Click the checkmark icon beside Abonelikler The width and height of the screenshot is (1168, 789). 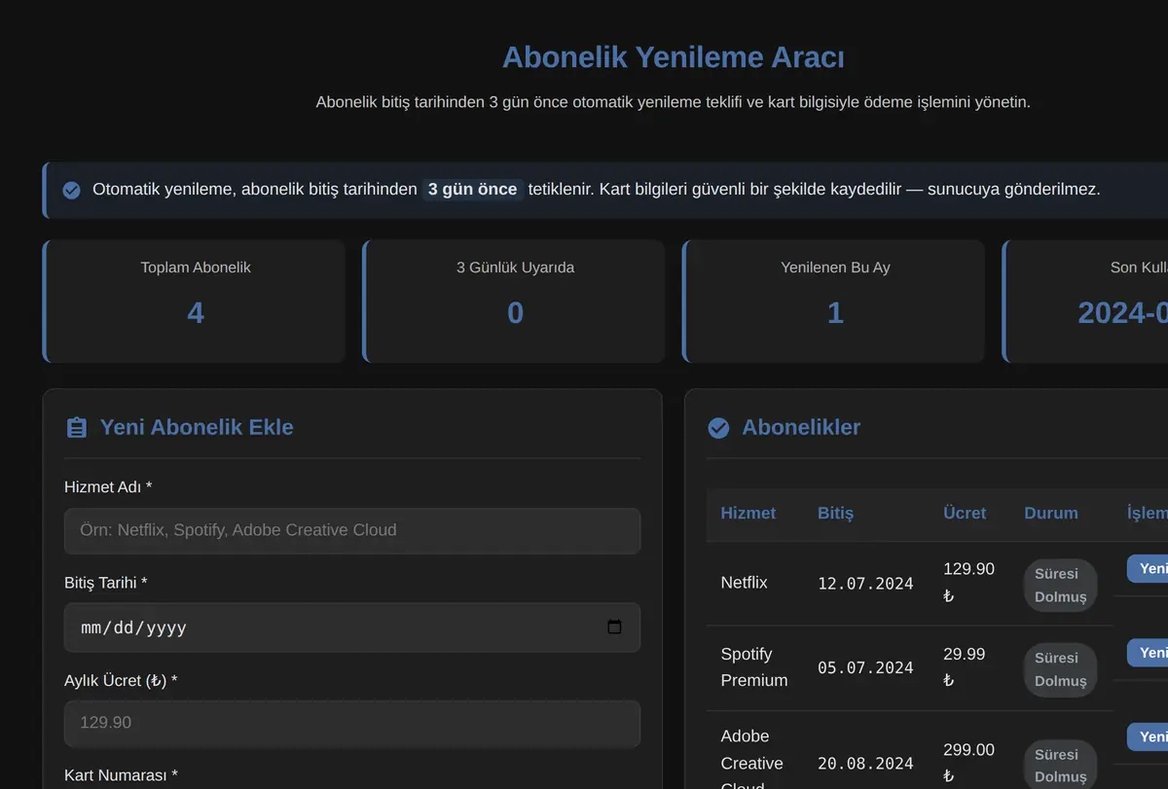click(x=718, y=427)
